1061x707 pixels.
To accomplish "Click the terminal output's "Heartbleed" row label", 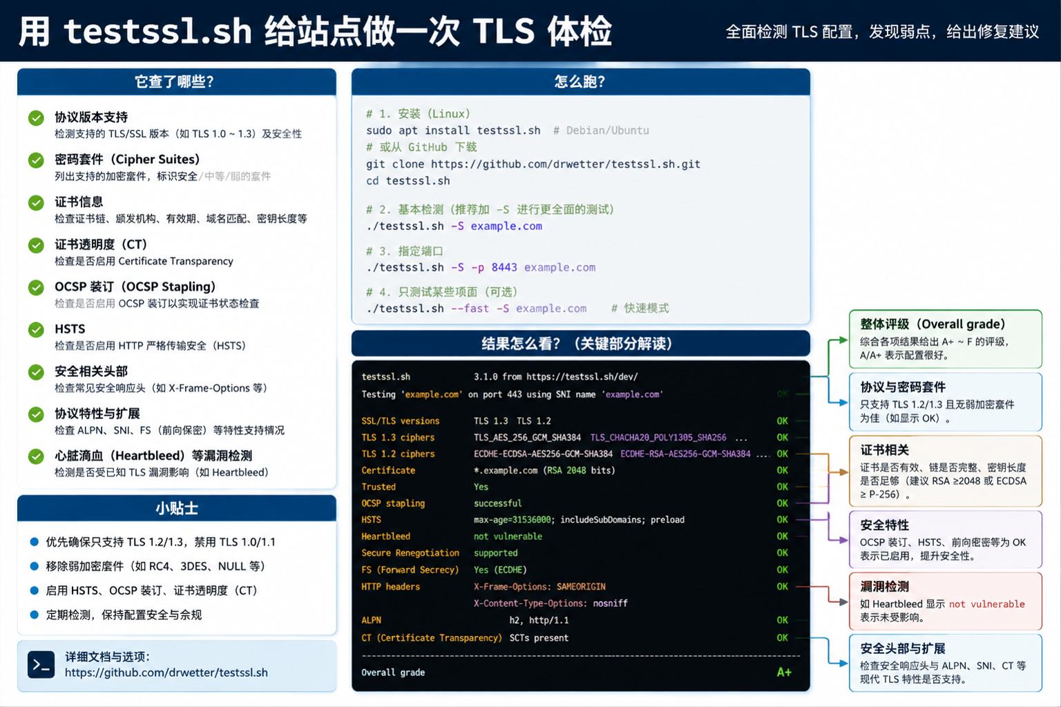I will click(386, 536).
